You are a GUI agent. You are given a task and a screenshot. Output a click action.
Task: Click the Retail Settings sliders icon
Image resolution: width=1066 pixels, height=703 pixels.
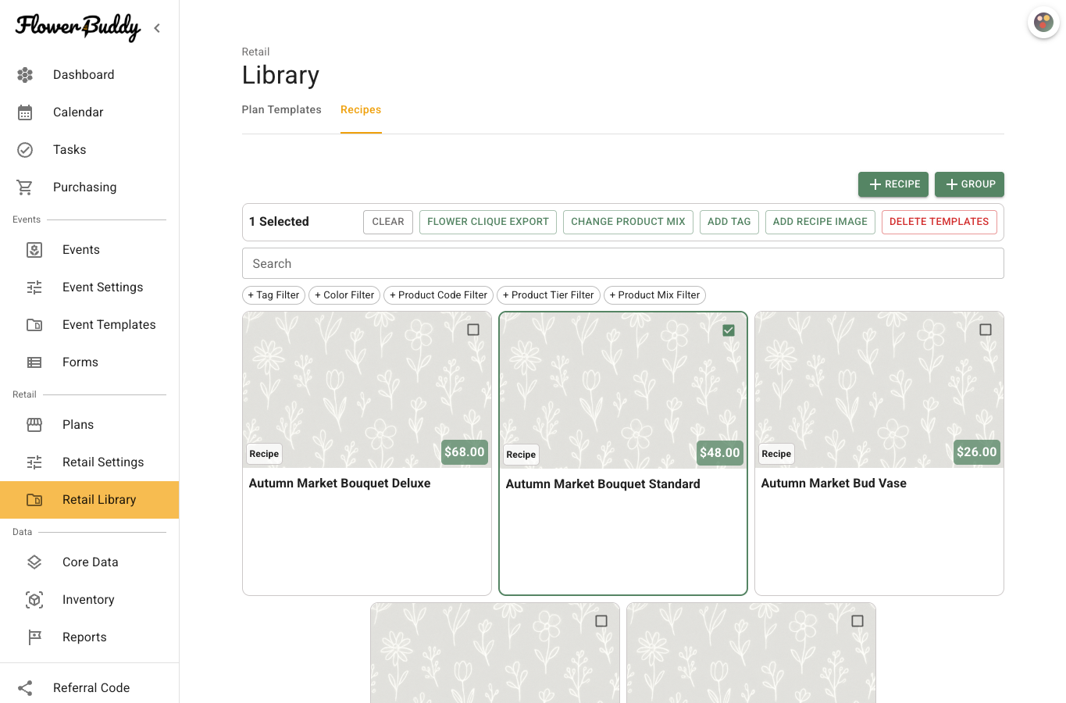(x=34, y=462)
